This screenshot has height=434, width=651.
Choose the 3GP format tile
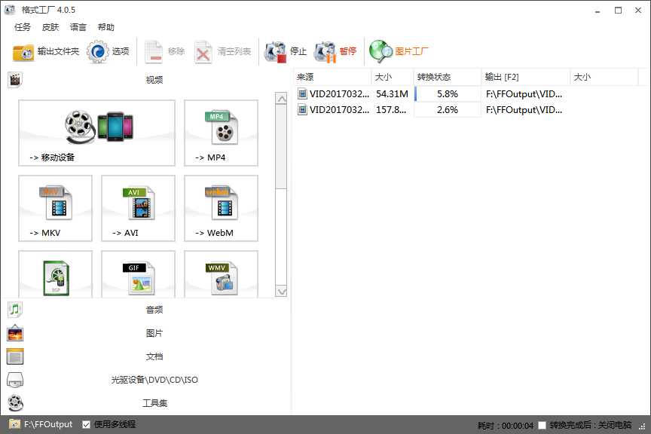pos(55,274)
